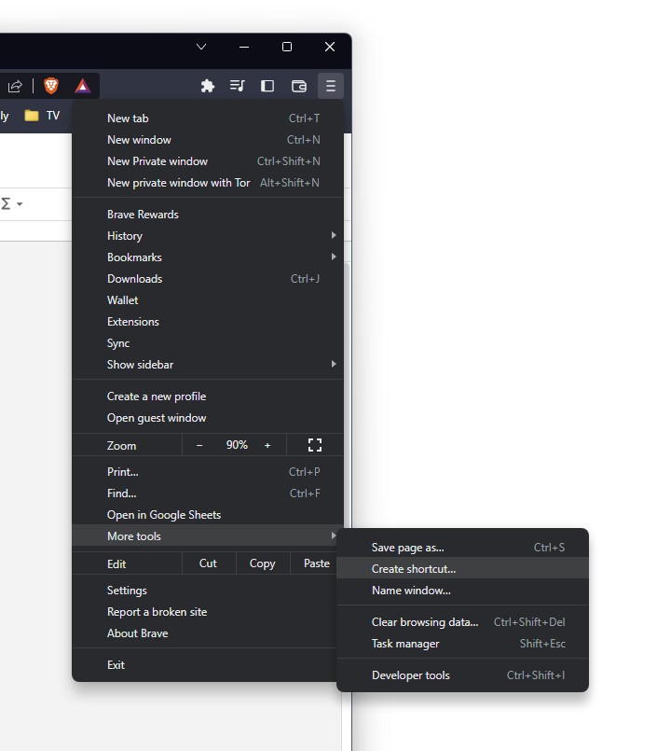This screenshot has width=657, height=751.
Task: Click the Paste button in Edit row
Action: (x=317, y=563)
